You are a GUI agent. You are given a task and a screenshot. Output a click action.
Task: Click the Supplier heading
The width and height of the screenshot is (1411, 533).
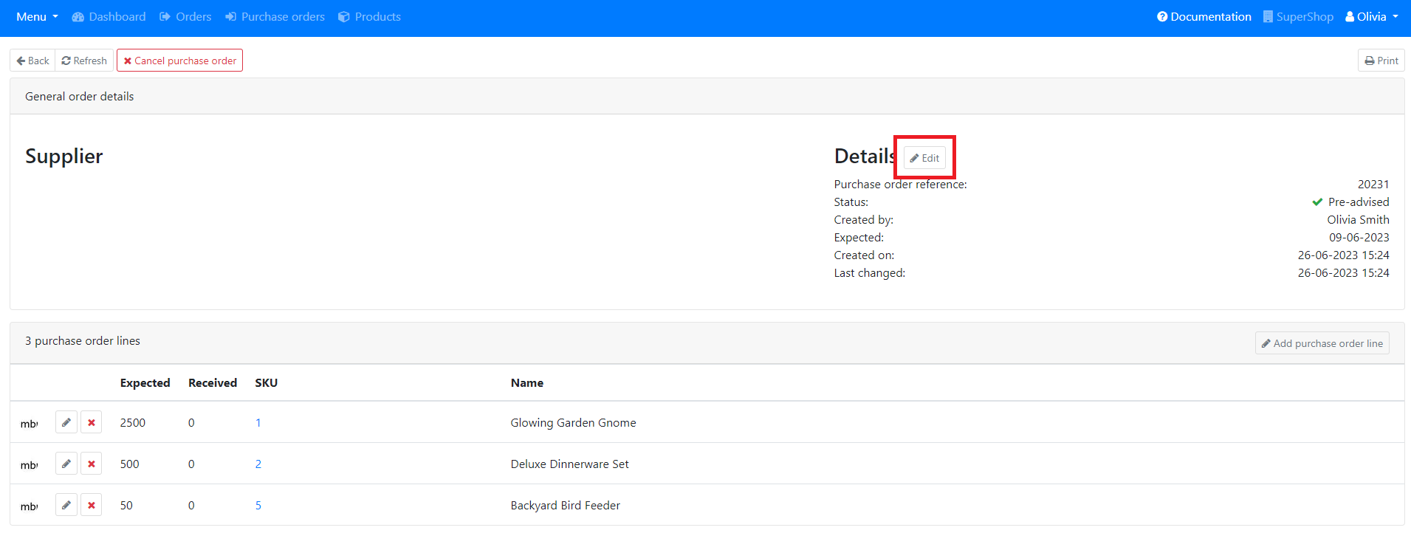pos(64,157)
